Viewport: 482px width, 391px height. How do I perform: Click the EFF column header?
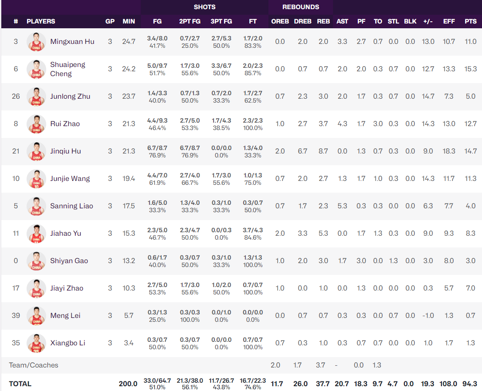click(x=449, y=21)
